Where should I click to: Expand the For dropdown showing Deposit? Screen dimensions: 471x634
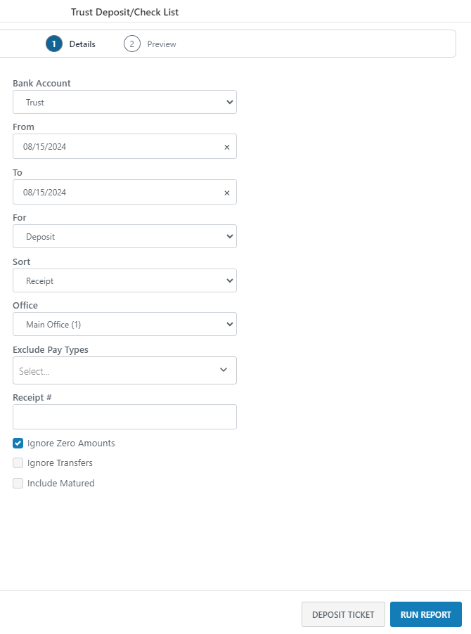coord(124,236)
